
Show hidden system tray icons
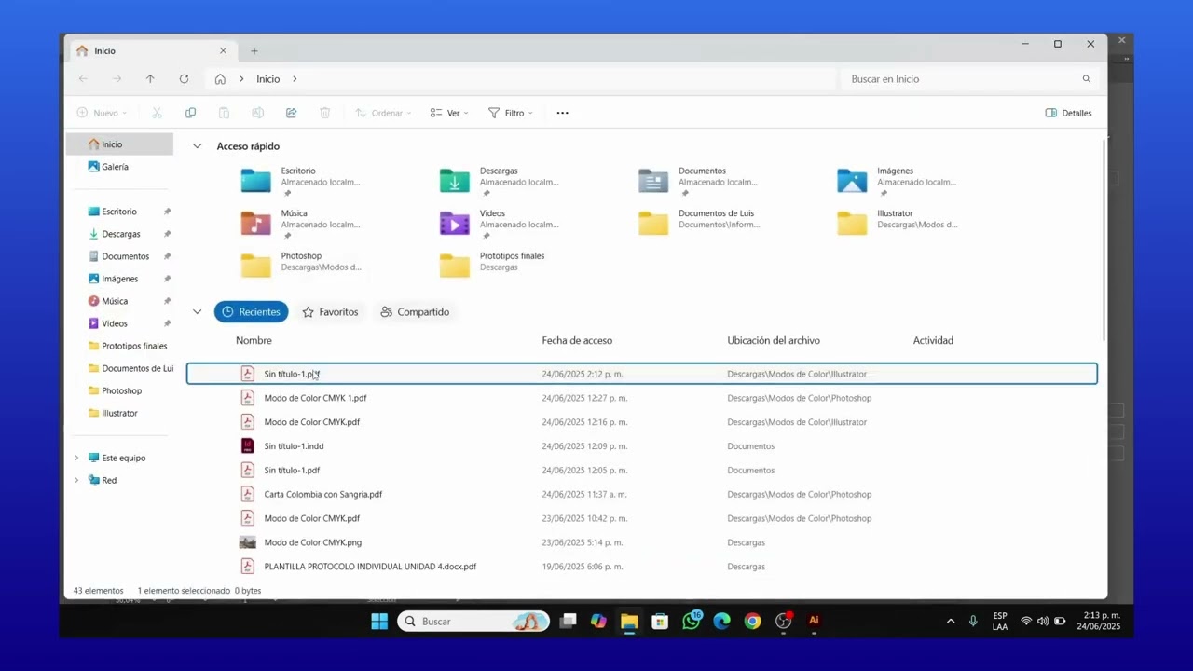951,622
